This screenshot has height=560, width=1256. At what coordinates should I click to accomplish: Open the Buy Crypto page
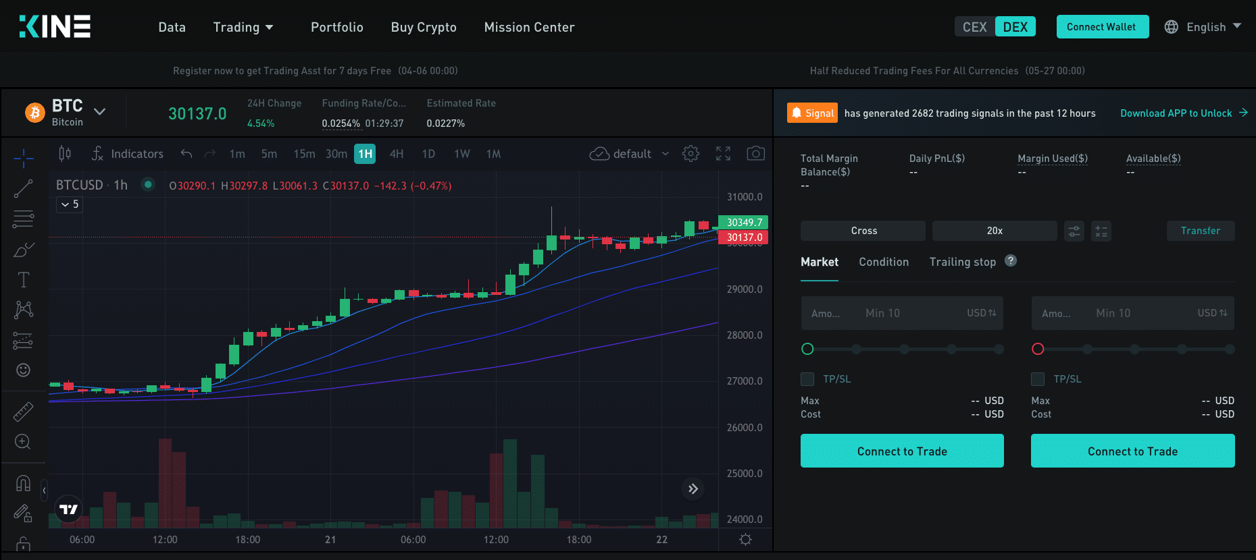[x=424, y=27]
